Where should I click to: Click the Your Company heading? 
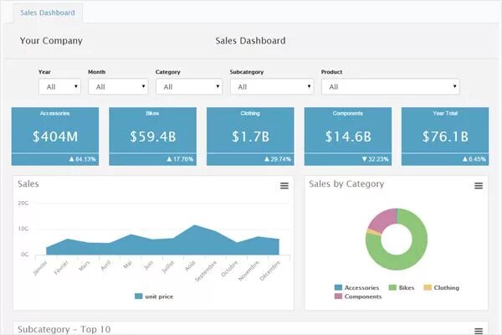pos(51,41)
